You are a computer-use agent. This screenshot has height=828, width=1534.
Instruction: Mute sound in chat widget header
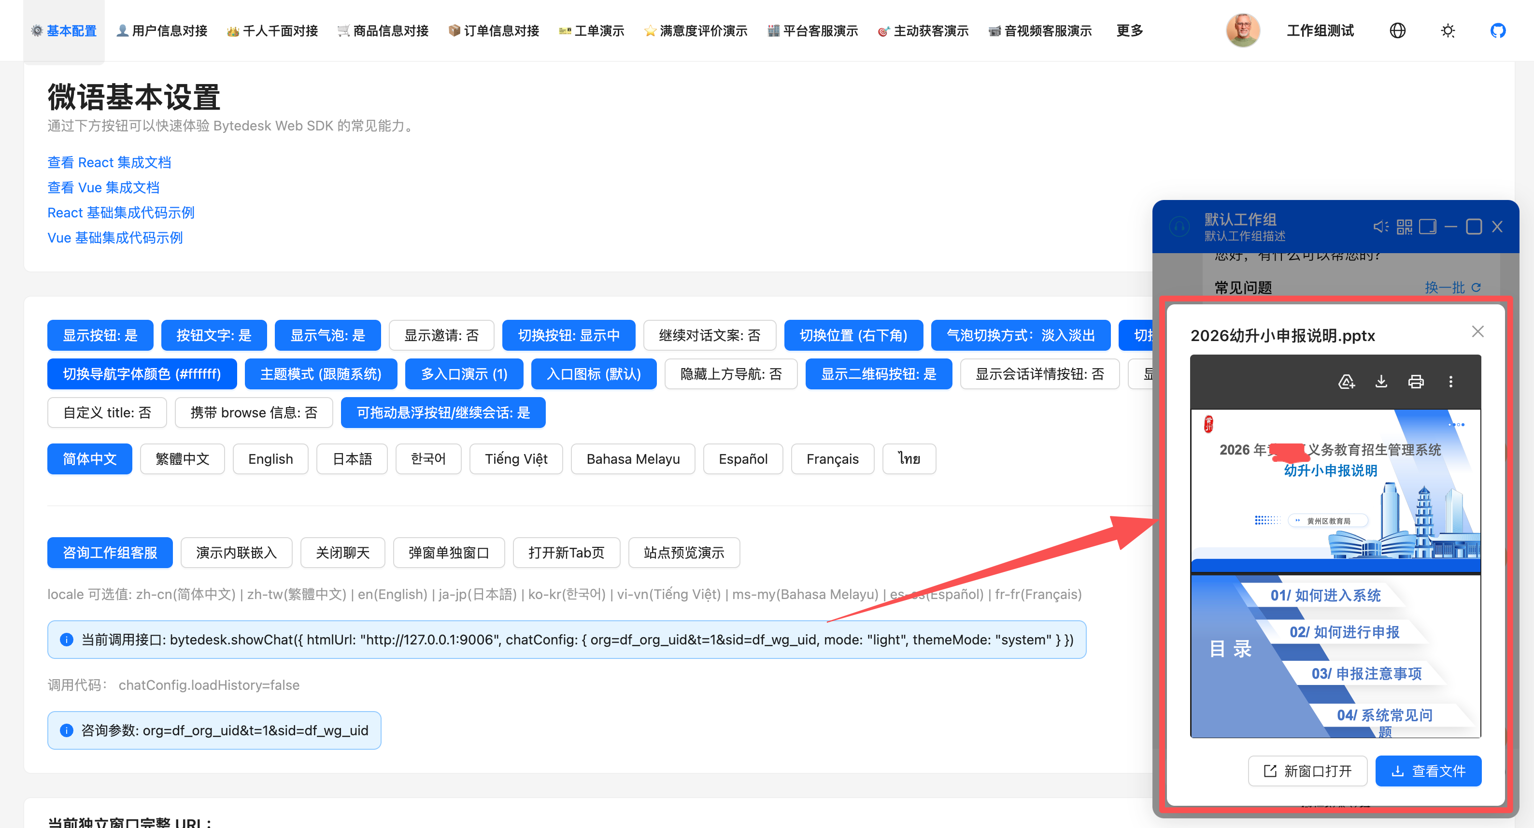tap(1380, 227)
